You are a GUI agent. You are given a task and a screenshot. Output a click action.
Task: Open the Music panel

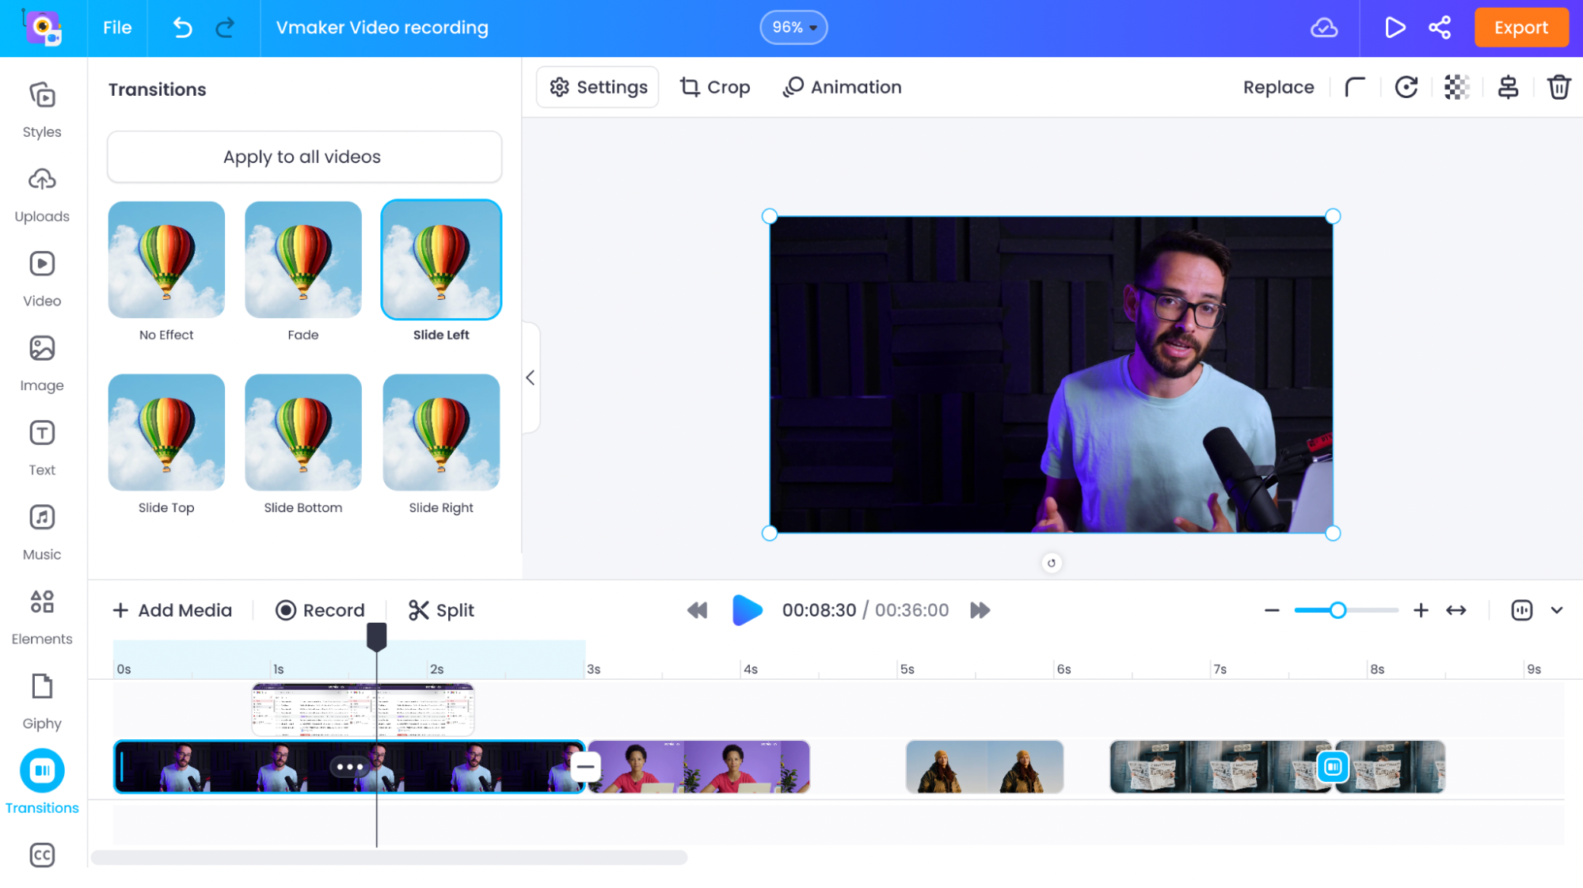pos(43,532)
